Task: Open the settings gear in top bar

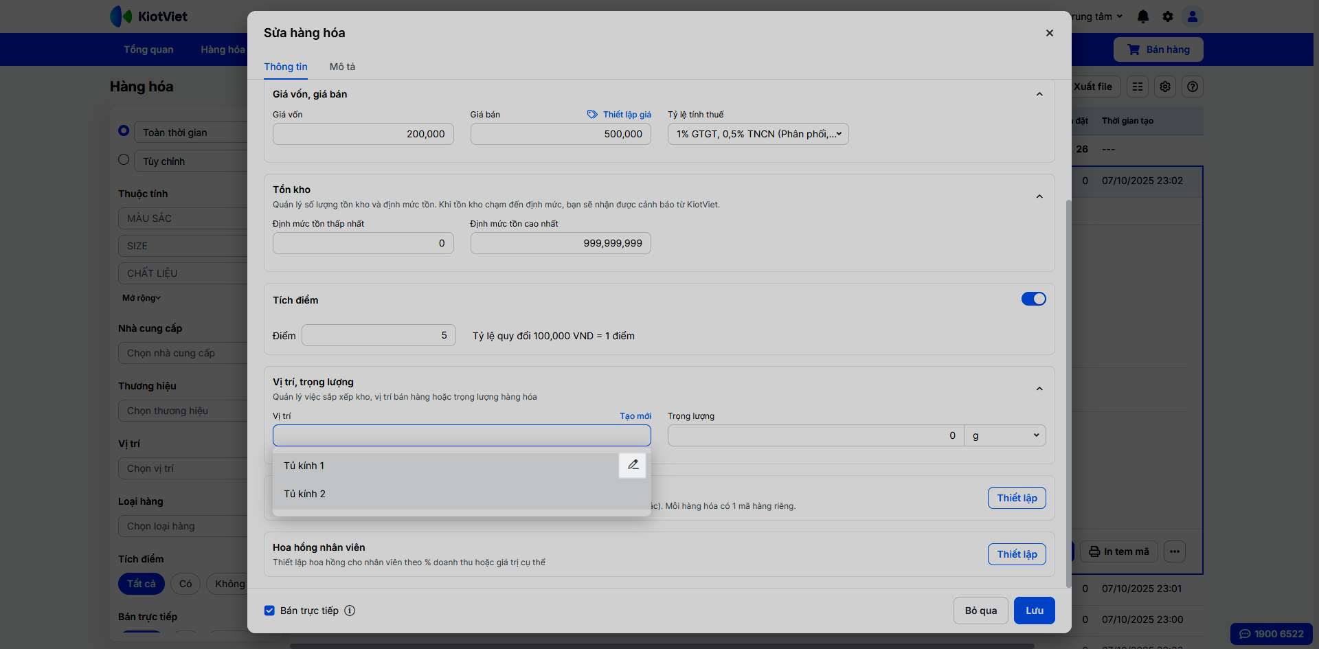Action: click(x=1168, y=16)
